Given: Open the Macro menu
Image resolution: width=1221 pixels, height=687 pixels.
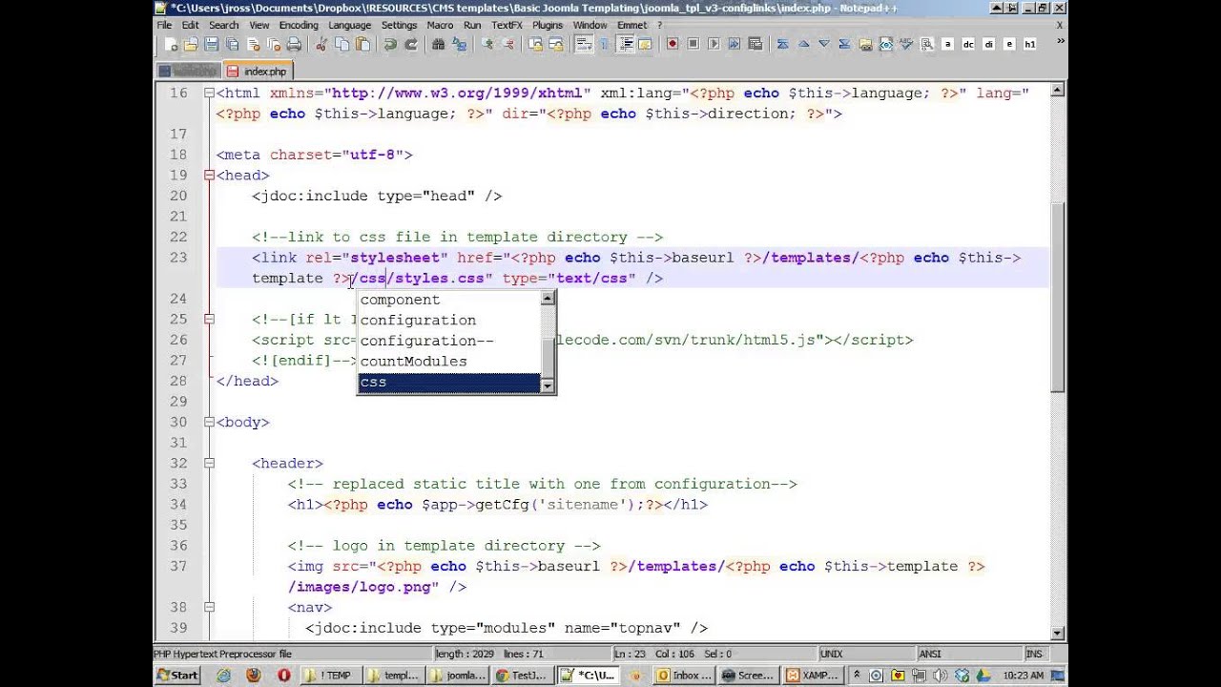Looking at the screenshot, I should (440, 25).
